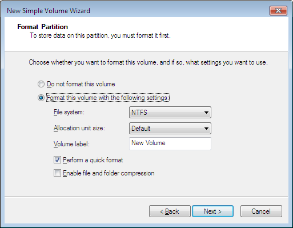Proceed by clicking the Next button
The height and width of the screenshot is (228, 293).
tap(212, 211)
